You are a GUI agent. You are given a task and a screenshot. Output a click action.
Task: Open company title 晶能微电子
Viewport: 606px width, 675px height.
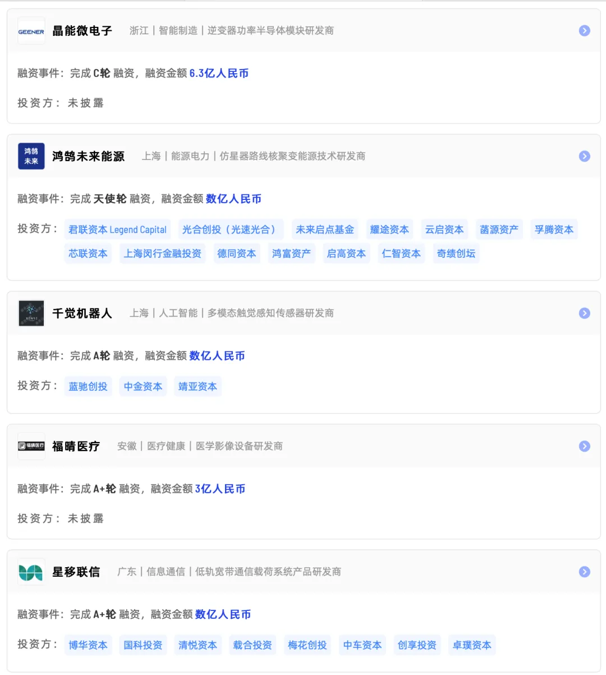point(82,31)
